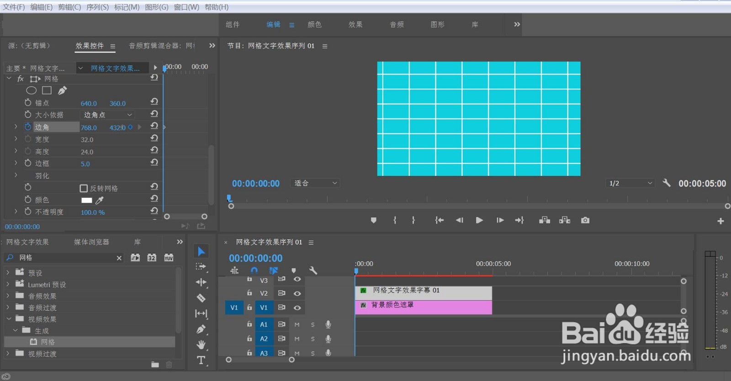Image resolution: width=731 pixels, height=381 pixels.
Task: Go to Out point
Action: (x=519, y=220)
